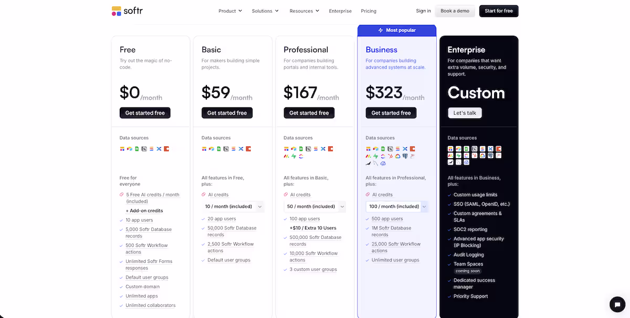The image size is (630, 318).
Task: Click '10 app users' feature text
Action: pyautogui.click(x=139, y=220)
